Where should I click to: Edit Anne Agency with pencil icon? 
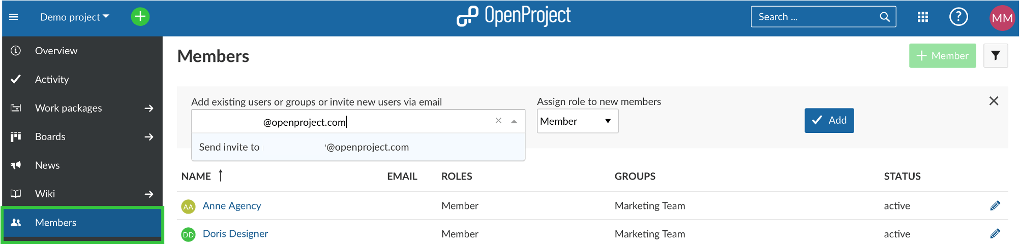click(995, 205)
